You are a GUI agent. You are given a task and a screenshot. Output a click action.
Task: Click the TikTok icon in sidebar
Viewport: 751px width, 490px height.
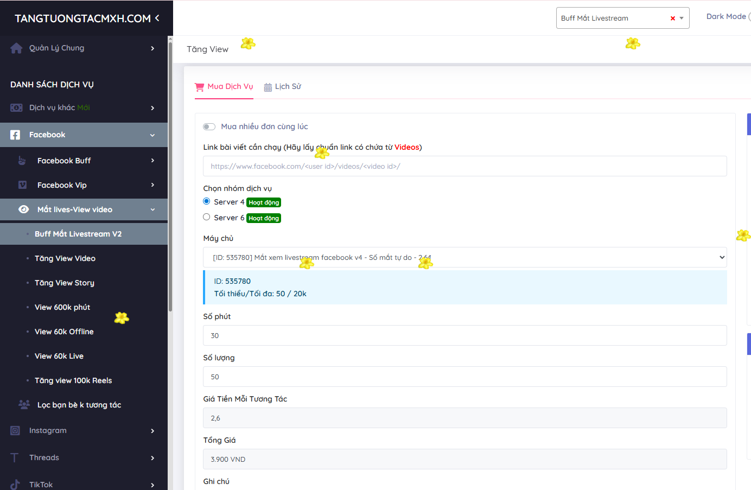click(x=15, y=484)
